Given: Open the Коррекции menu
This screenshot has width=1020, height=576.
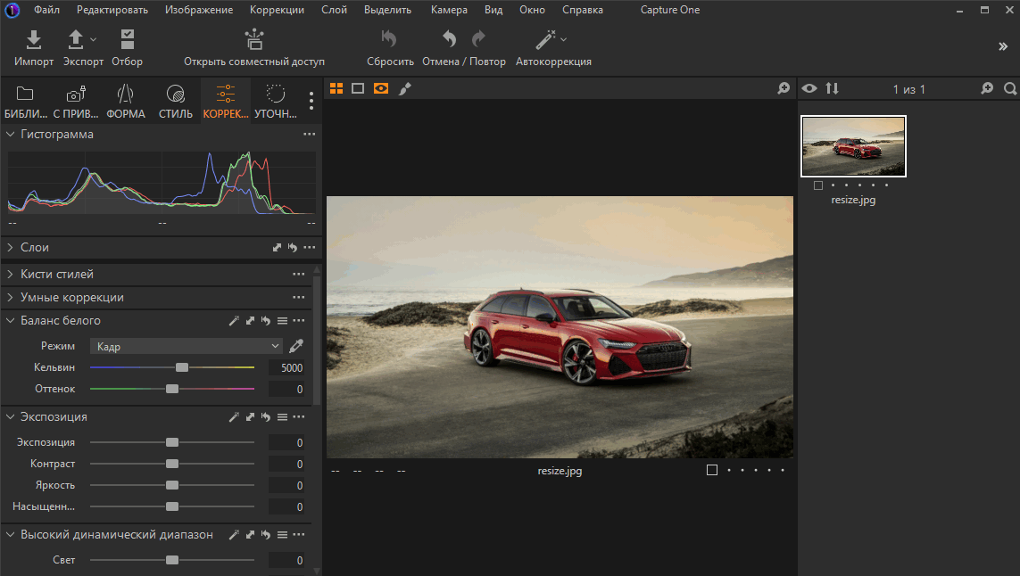Looking at the screenshot, I should click(277, 10).
